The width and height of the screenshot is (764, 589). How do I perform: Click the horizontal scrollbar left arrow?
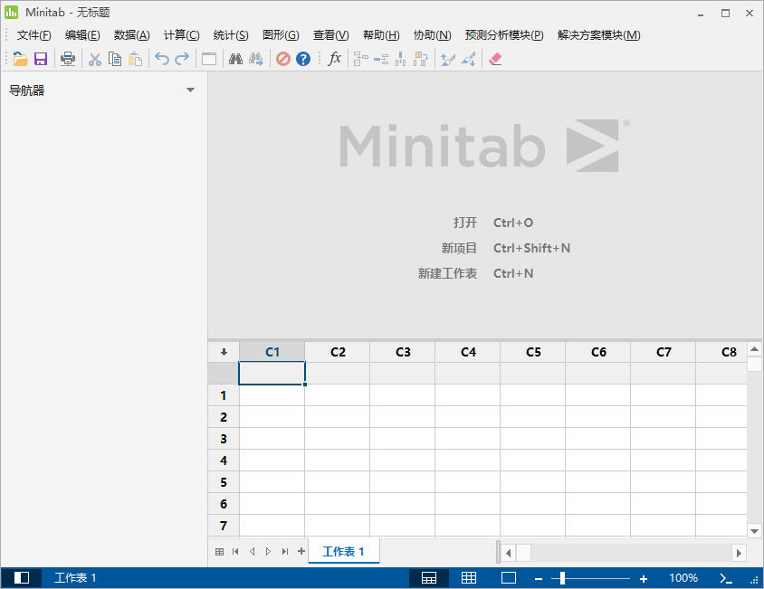pyautogui.click(x=508, y=553)
